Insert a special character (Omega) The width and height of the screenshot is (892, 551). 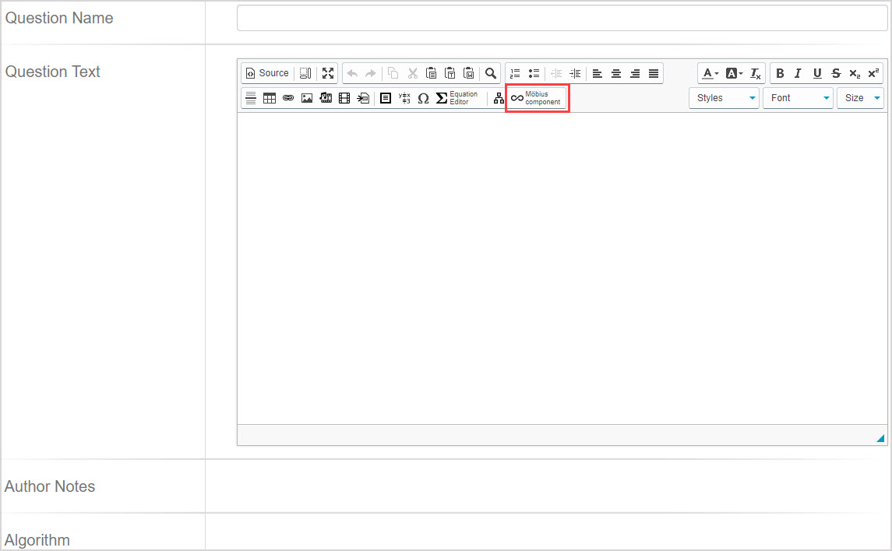(x=423, y=98)
